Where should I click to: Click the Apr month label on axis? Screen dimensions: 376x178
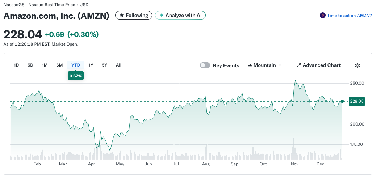[92, 164]
